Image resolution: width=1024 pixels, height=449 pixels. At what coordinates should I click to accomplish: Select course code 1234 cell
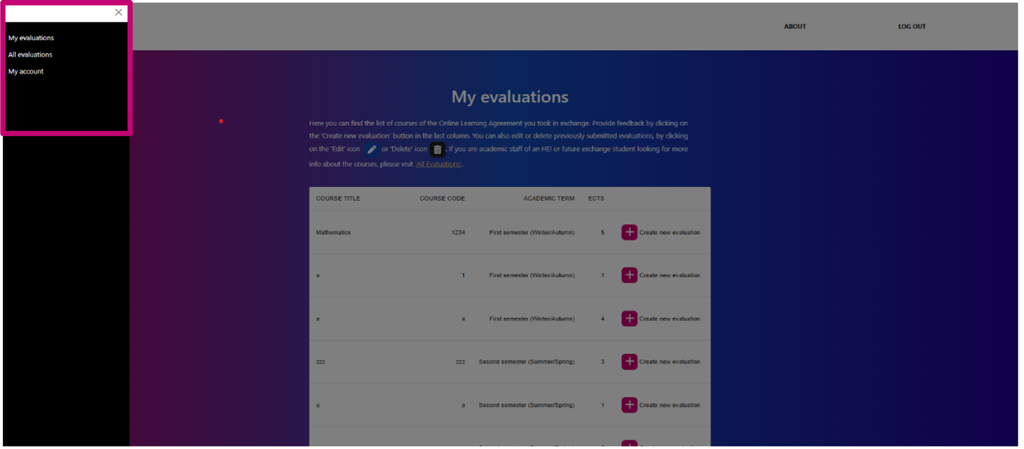458,232
